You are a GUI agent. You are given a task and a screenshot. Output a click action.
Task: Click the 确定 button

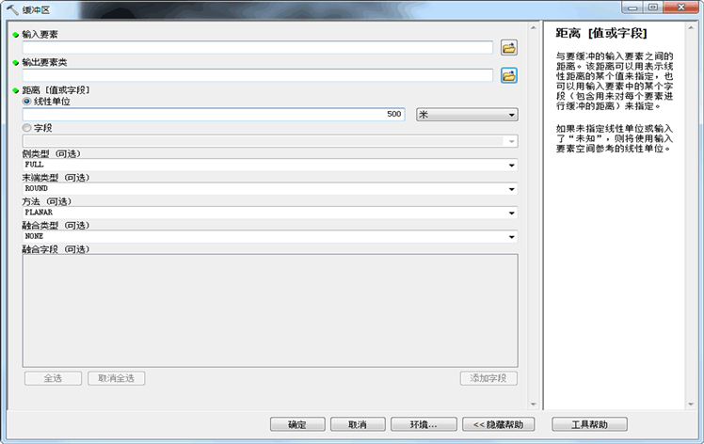297,424
